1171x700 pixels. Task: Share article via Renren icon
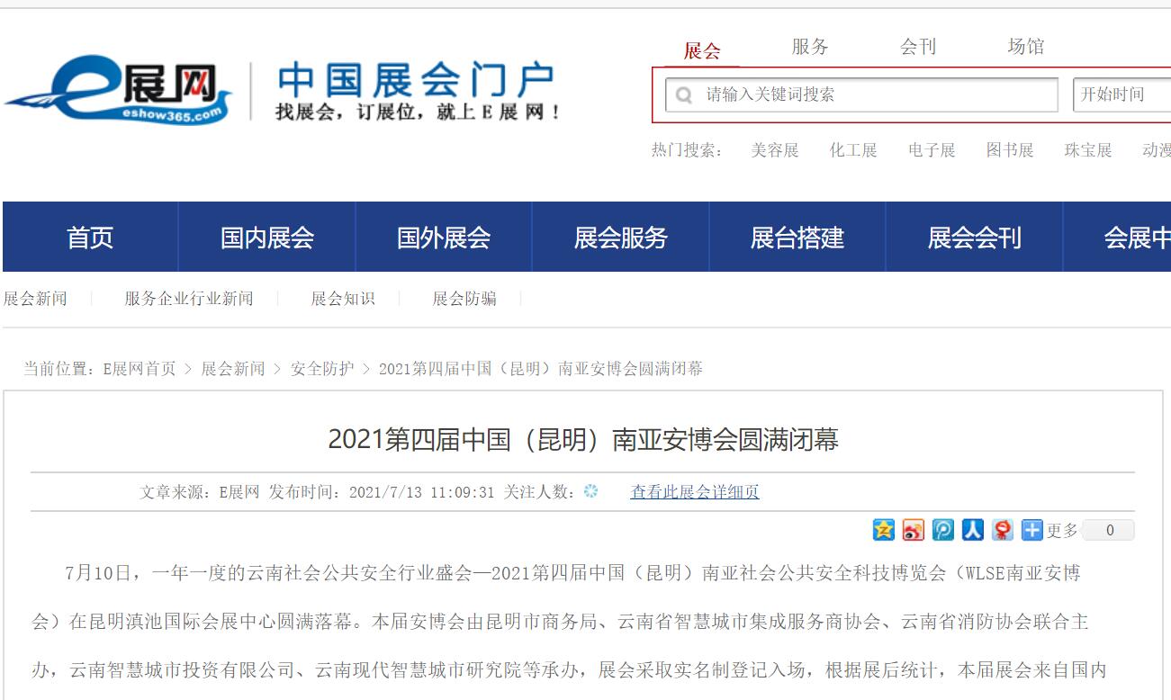click(972, 530)
